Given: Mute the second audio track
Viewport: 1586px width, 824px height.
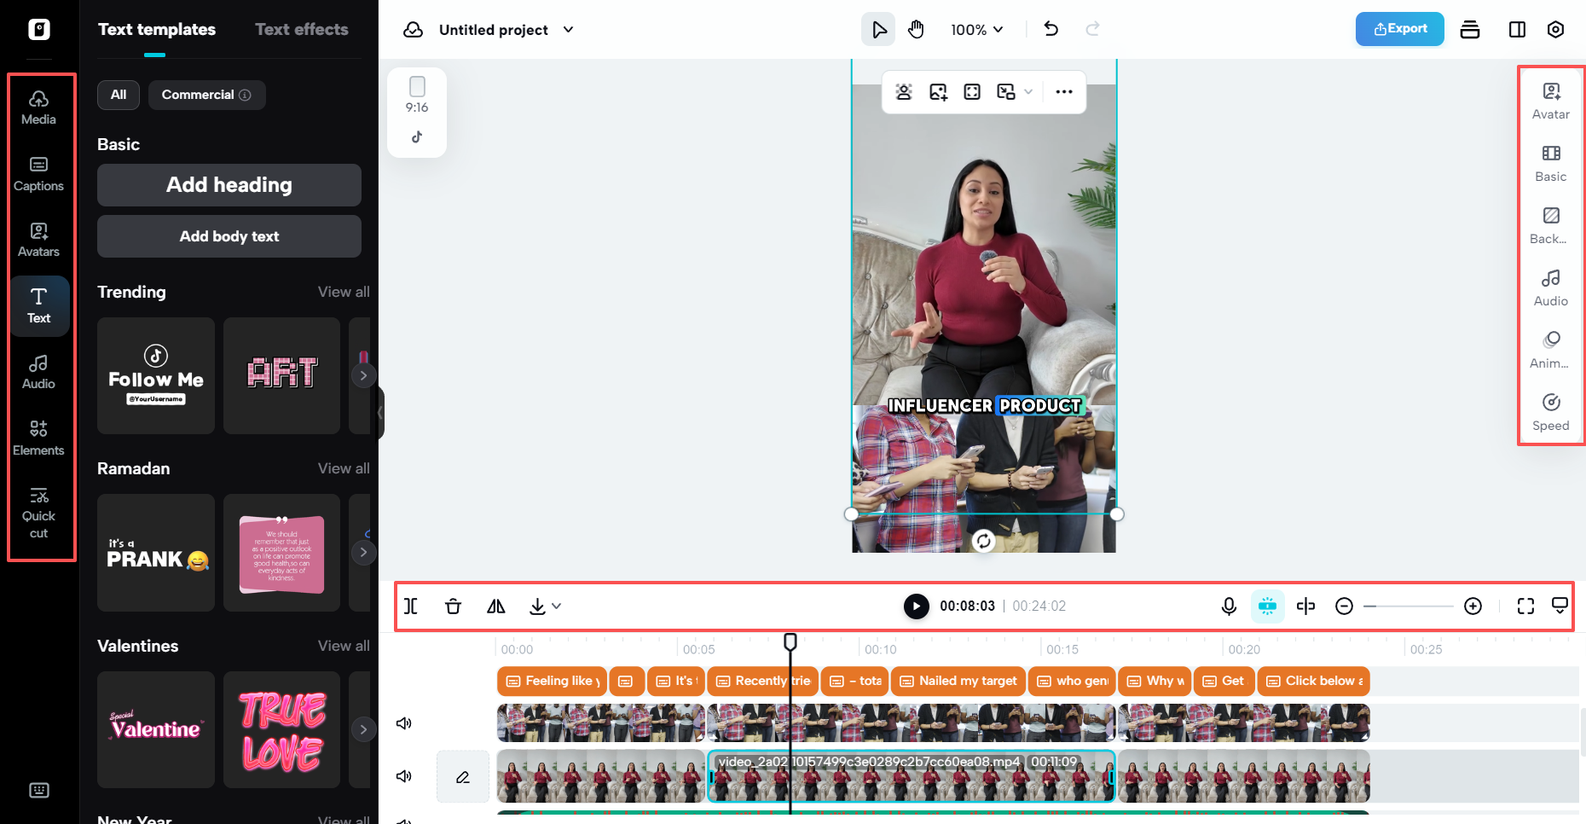Looking at the screenshot, I should 404,776.
